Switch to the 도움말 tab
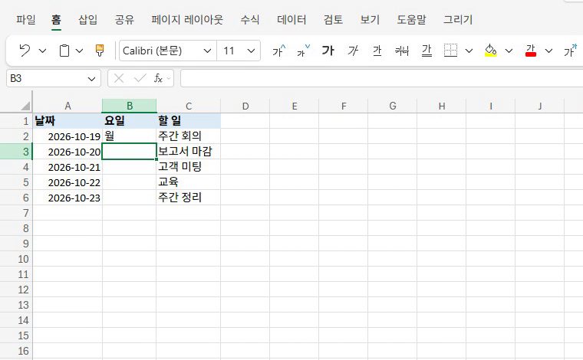This screenshot has width=583, height=360. coord(411,19)
